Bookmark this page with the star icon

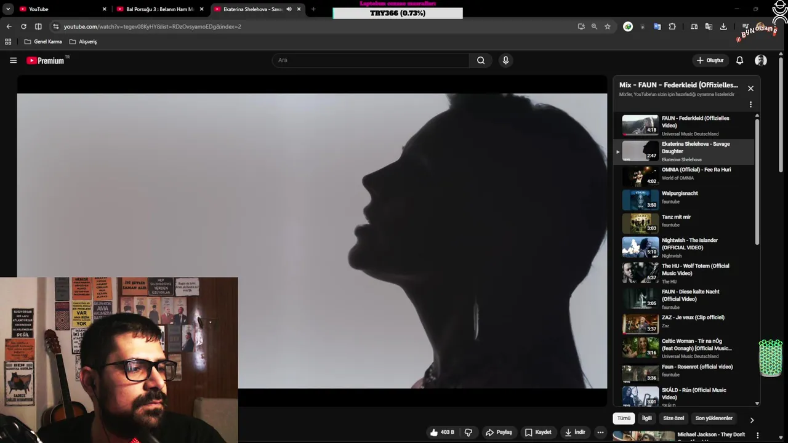point(608,26)
